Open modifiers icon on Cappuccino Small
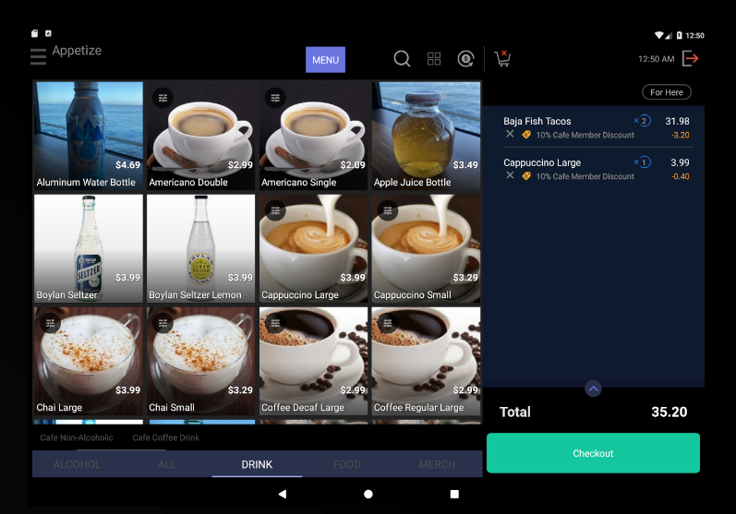 point(388,210)
